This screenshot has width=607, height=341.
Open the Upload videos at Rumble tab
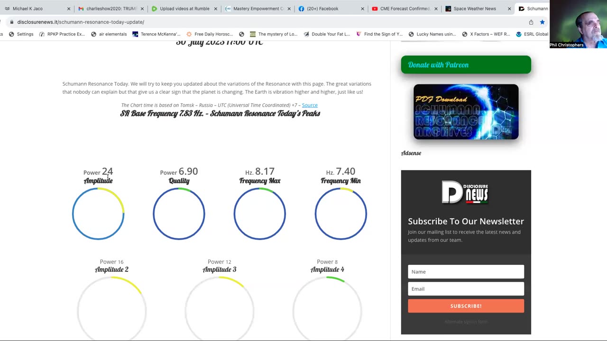[x=184, y=9]
